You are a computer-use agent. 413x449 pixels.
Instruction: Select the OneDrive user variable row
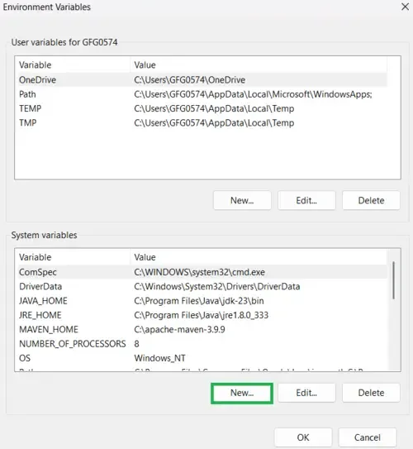tap(202, 80)
